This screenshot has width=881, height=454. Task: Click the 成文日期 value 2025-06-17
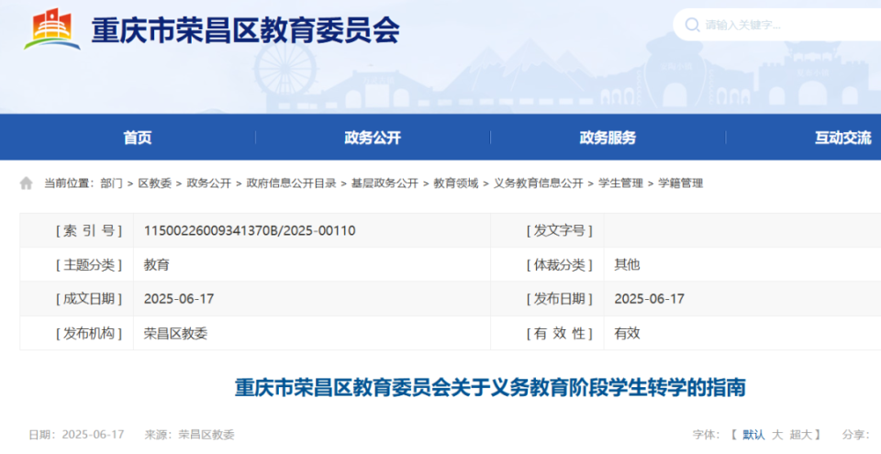pos(179,299)
